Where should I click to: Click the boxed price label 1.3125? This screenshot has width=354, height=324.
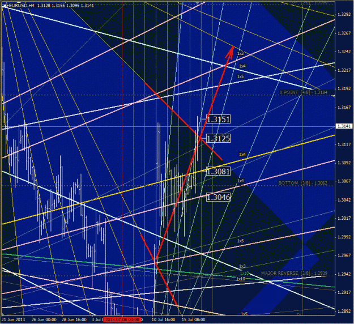coord(218,138)
